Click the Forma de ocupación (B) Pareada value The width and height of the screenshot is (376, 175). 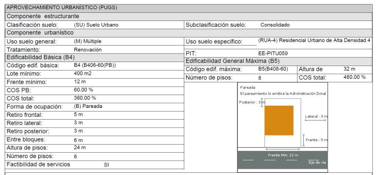coord(88,106)
